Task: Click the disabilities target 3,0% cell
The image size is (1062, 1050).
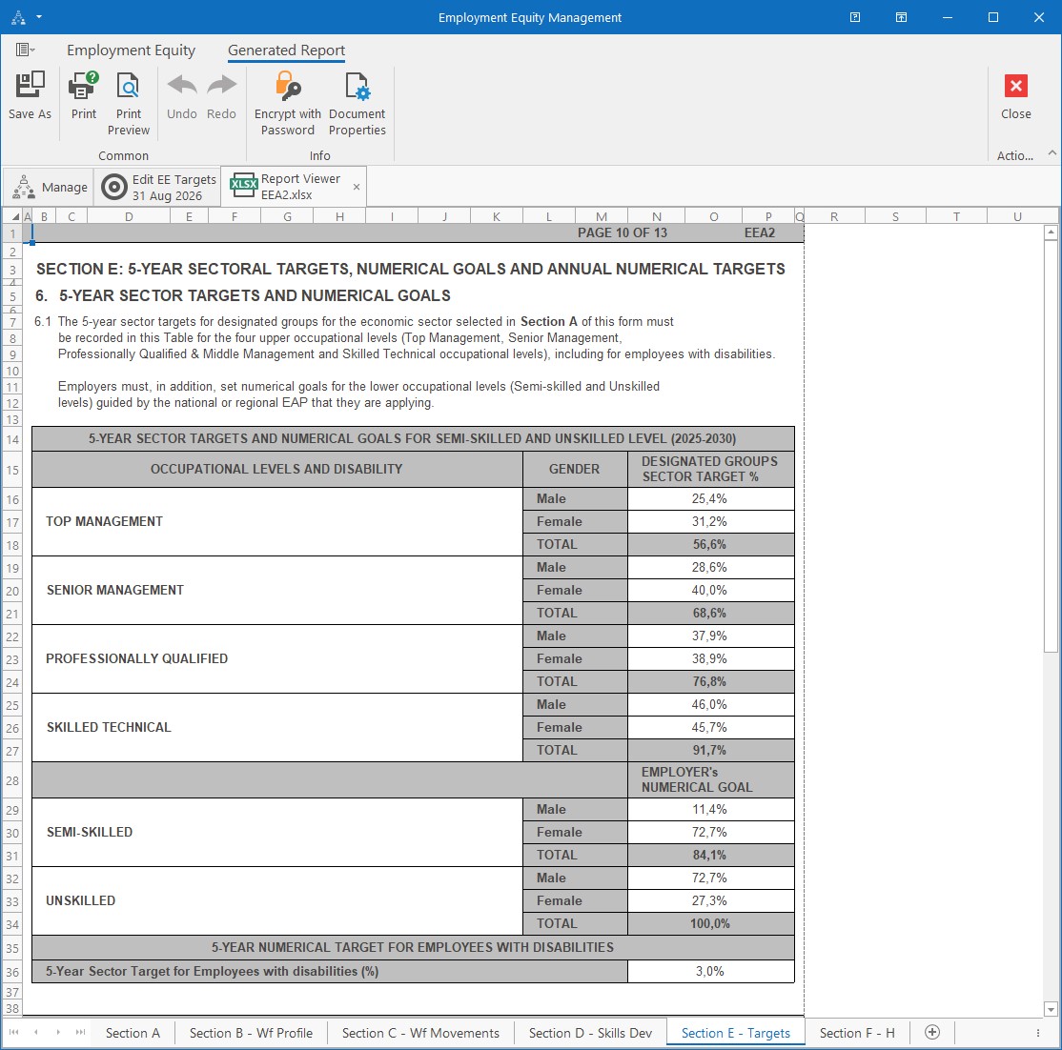Action: point(710,972)
